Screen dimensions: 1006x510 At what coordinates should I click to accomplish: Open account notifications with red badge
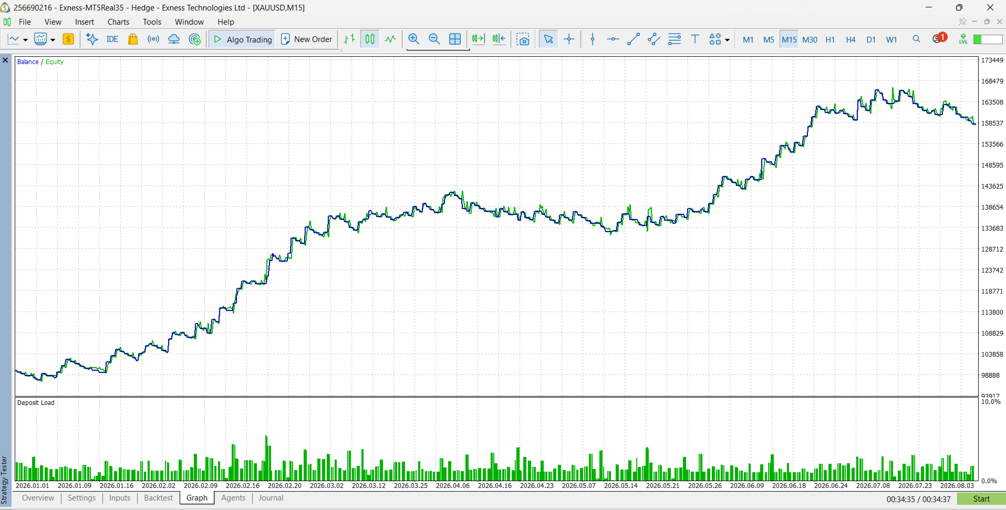pos(939,38)
